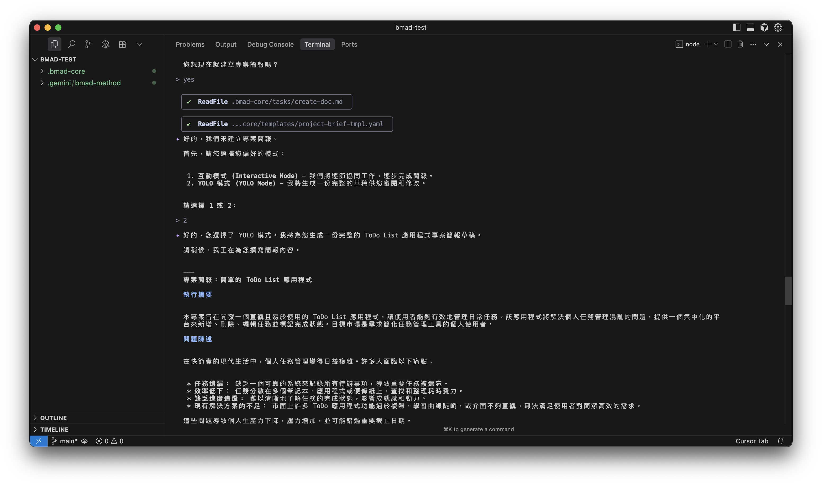
Task: Collapse panel with chevron down icon
Action: [766, 45]
